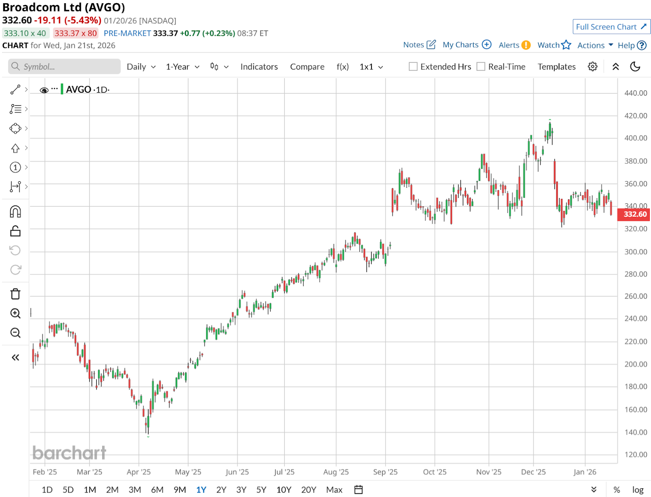Click the AVGO green color bar
651x497 pixels.
coord(62,89)
